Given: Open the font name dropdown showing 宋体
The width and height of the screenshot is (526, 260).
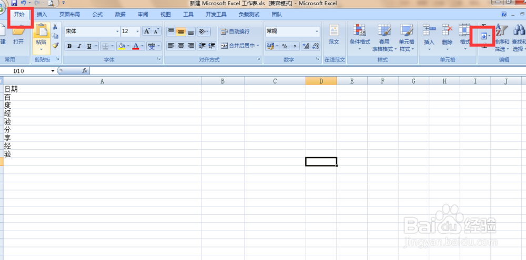Looking at the screenshot, I should pyautogui.click(x=117, y=31).
